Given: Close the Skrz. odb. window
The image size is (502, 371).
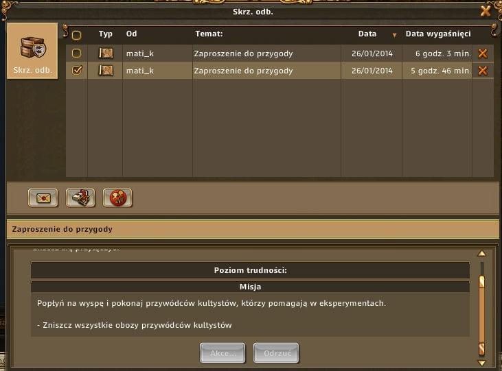Looking at the screenshot, I should pos(486,11).
